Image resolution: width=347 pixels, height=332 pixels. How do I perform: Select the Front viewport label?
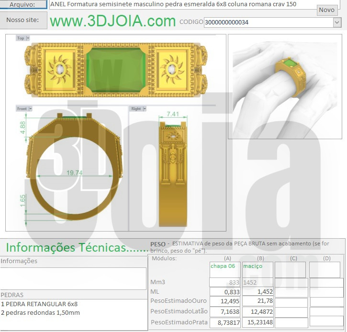click(22, 109)
